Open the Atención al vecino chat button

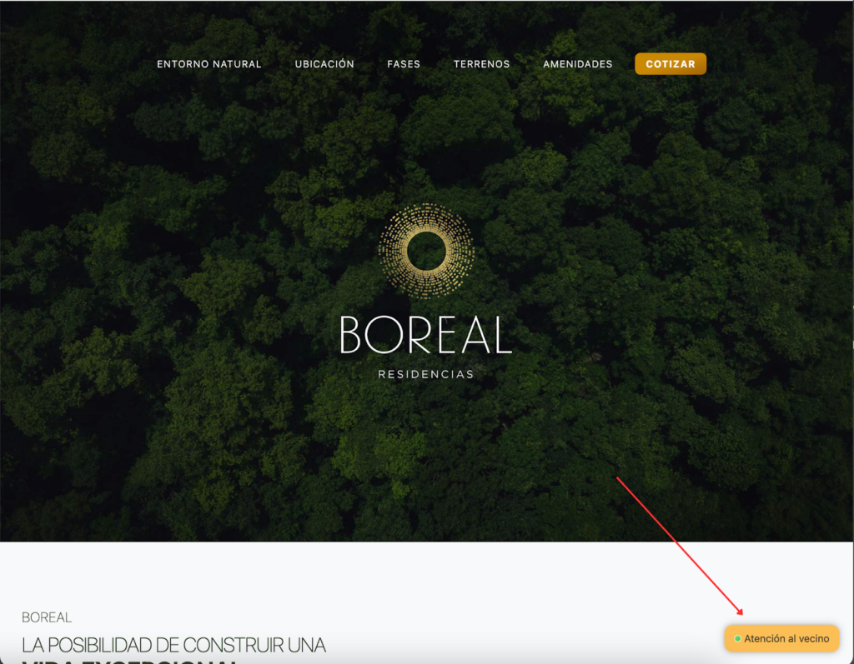[781, 639]
